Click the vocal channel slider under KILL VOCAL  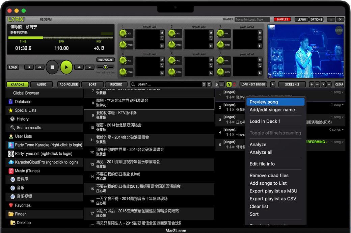pyautogui.click(x=105, y=67)
